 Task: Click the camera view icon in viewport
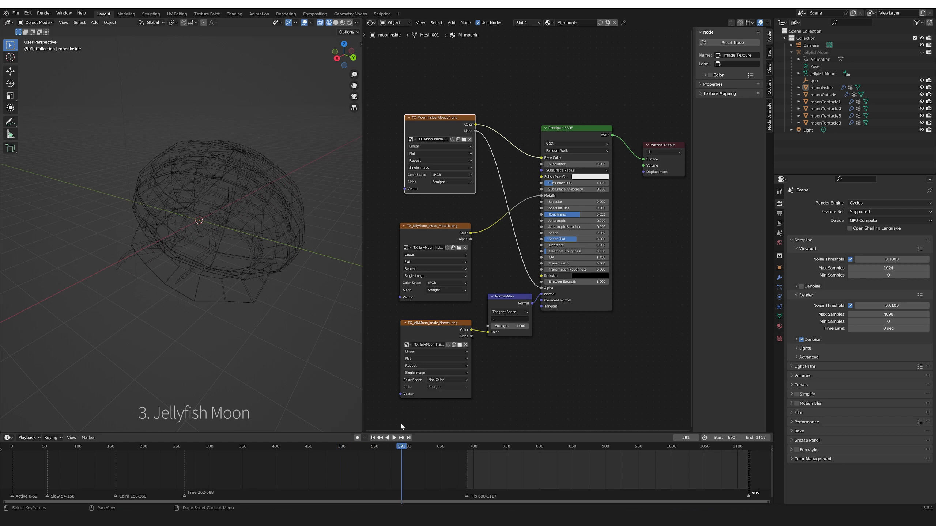click(x=354, y=97)
